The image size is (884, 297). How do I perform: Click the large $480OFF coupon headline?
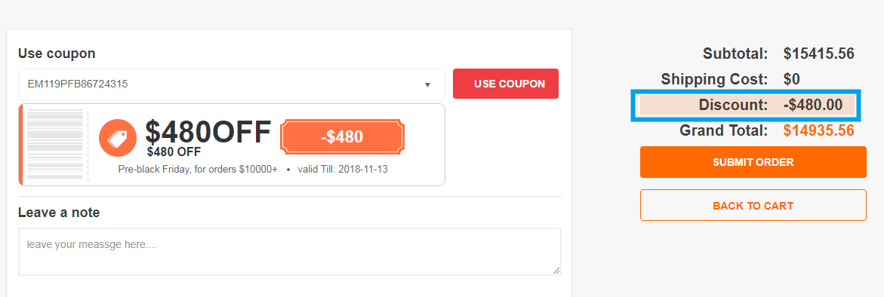208,132
